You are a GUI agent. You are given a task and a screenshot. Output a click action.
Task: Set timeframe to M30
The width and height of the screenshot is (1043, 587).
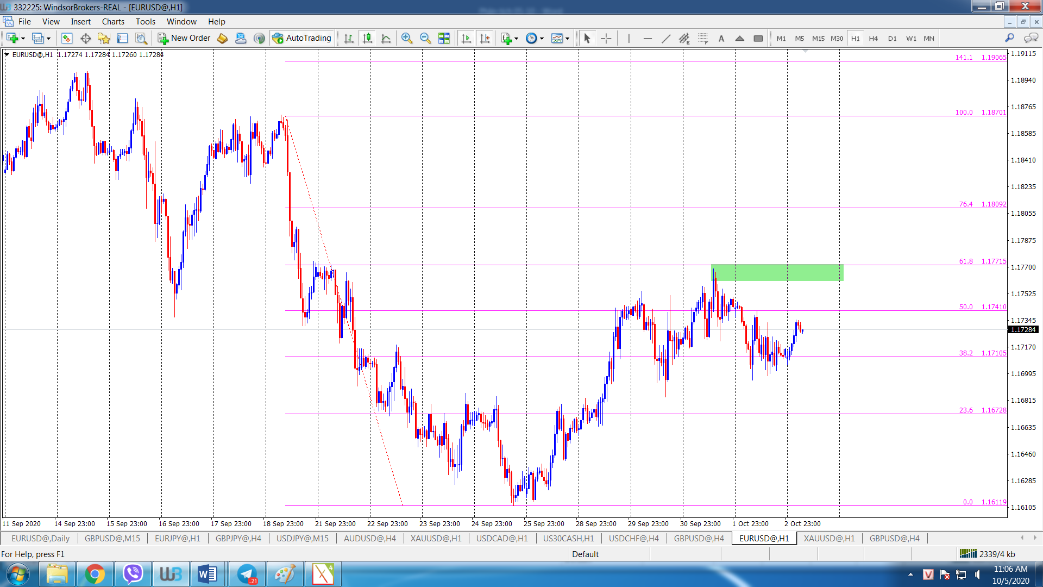coord(837,38)
